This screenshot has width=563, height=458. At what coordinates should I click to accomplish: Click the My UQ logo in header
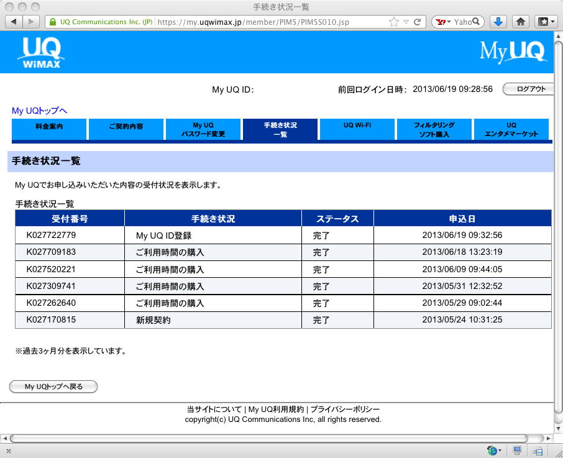point(513,52)
